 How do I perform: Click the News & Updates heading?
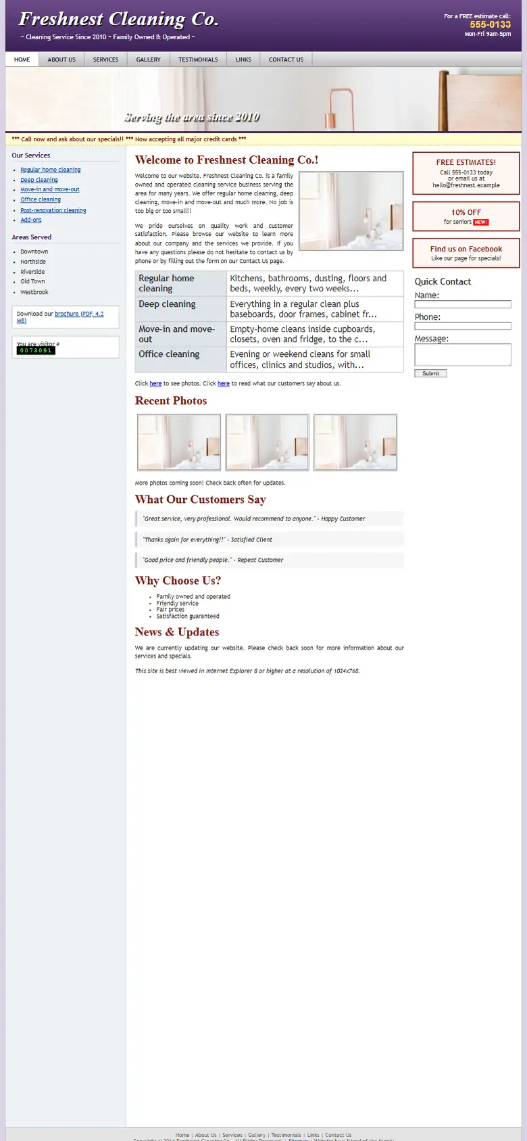[177, 632]
